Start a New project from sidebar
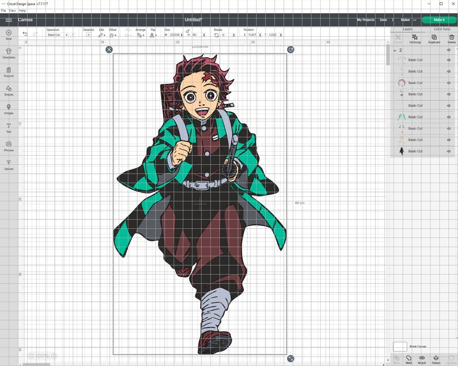This screenshot has width=458, height=366. click(9, 35)
